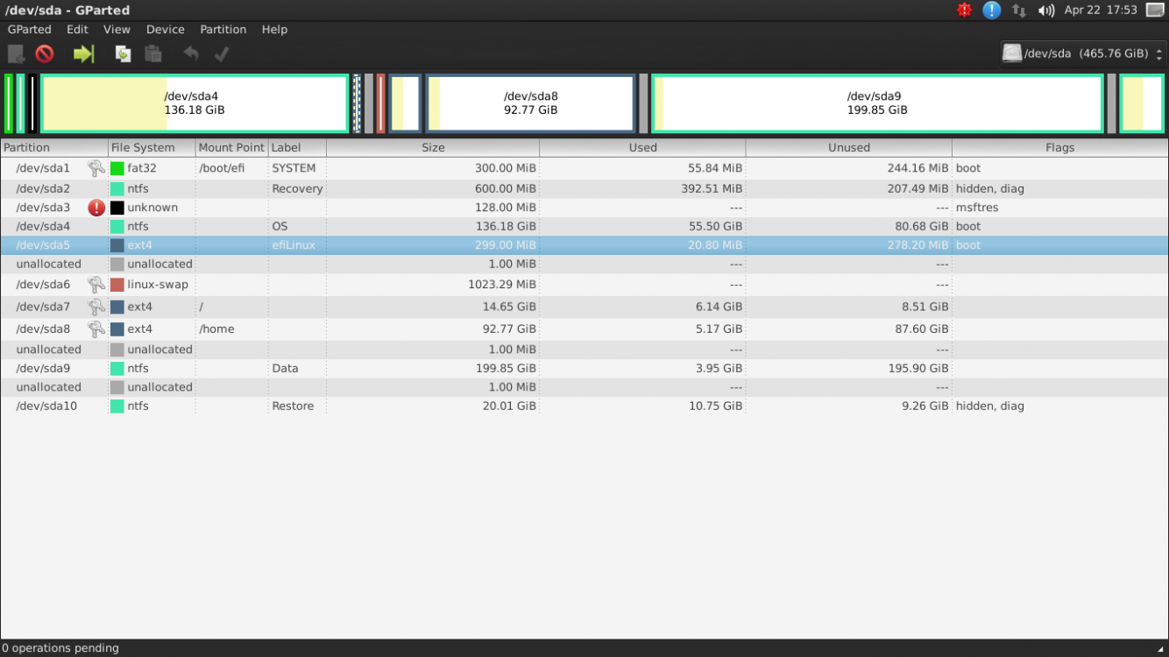Click the key lock icon beside /dev/sda1

click(x=96, y=168)
